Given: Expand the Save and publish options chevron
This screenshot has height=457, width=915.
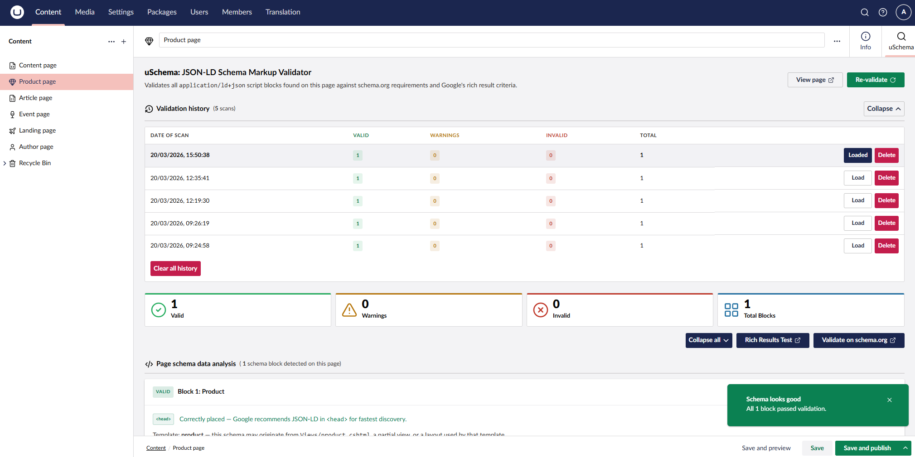Looking at the screenshot, I should tap(905, 448).
